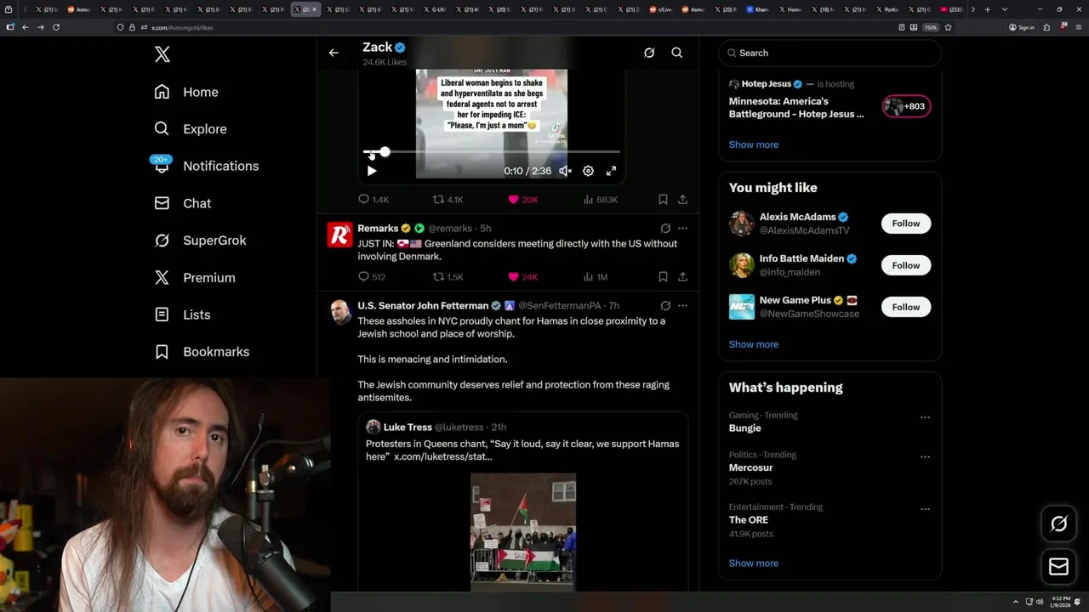The image size is (1089, 612).
Task: Open the X logo home link
Action: pyautogui.click(x=162, y=54)
